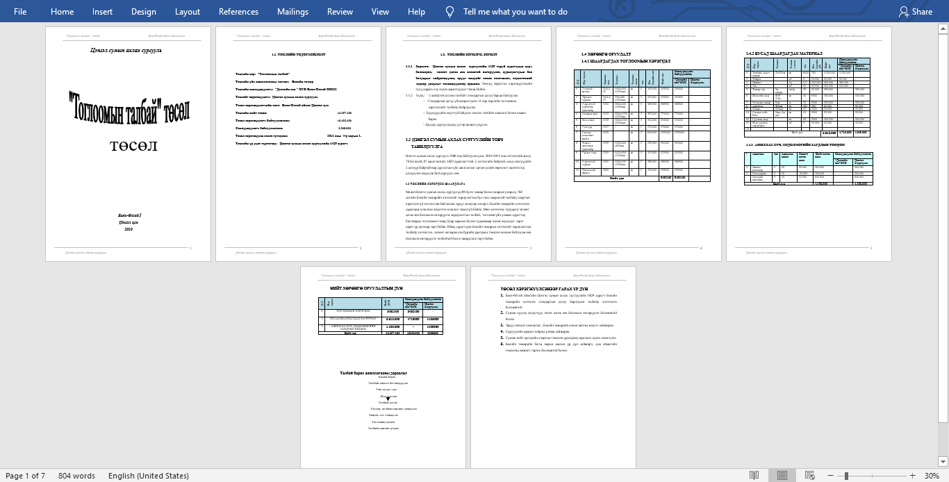Screen dimensions: 949x482
Task: Switch to the Home ribbon tab
Action: (x=62, y=11)
